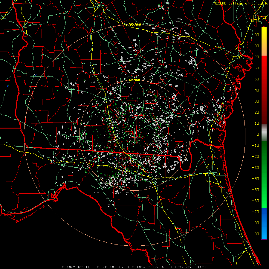Click the positive 70 scale value
Viewport: 269px width, 269px height.
click(x=257, y=57)
